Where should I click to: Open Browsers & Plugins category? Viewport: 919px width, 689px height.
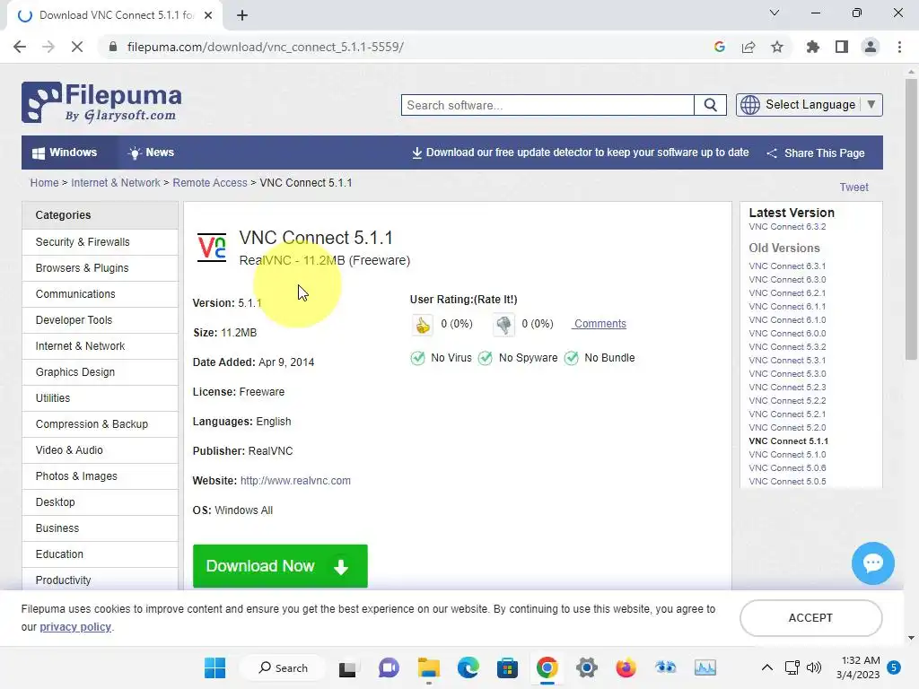point(100,267)
